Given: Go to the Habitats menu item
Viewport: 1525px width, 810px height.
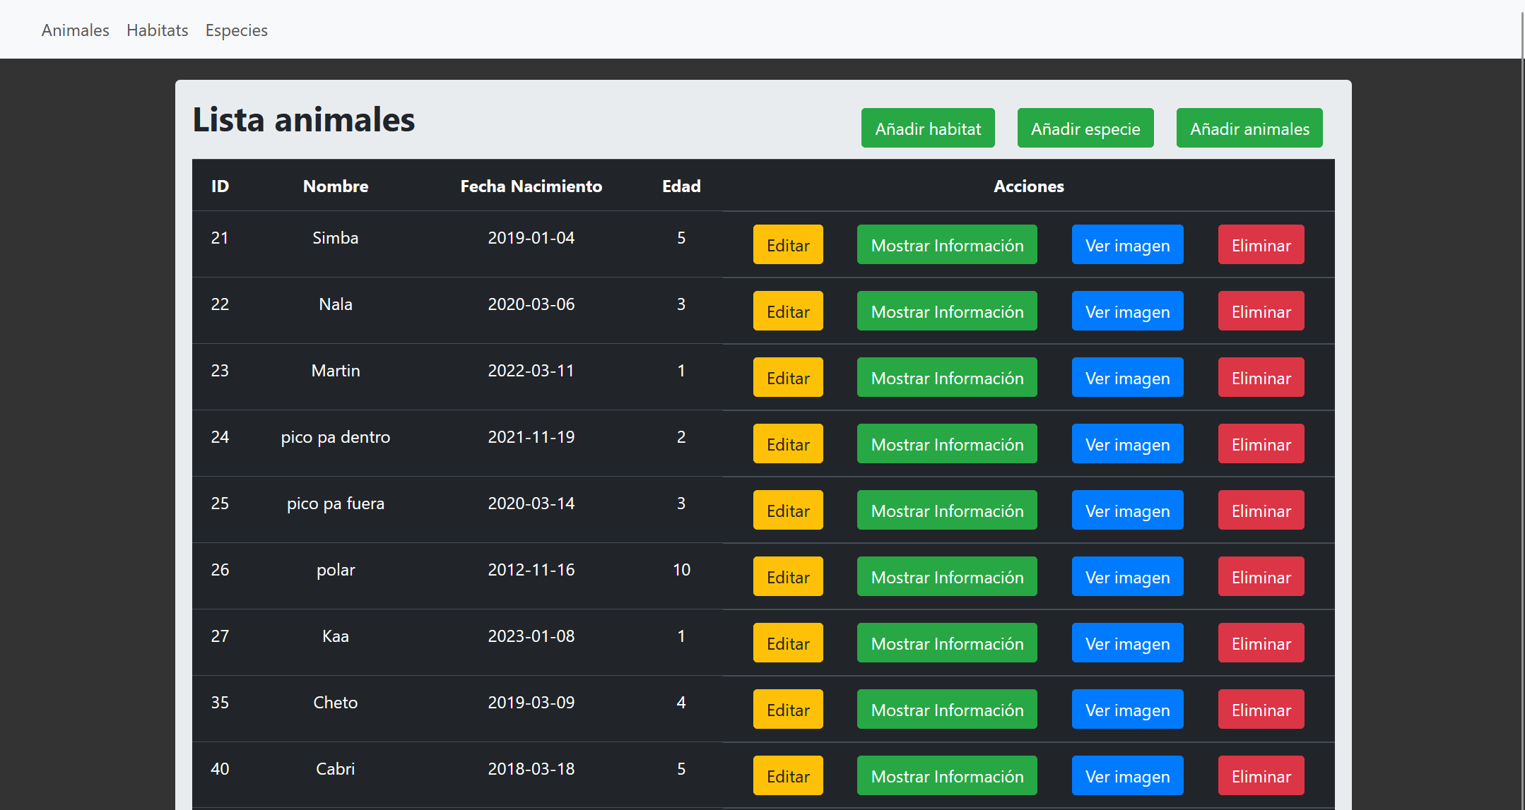Looking at the screenshot, I should 157,30.
